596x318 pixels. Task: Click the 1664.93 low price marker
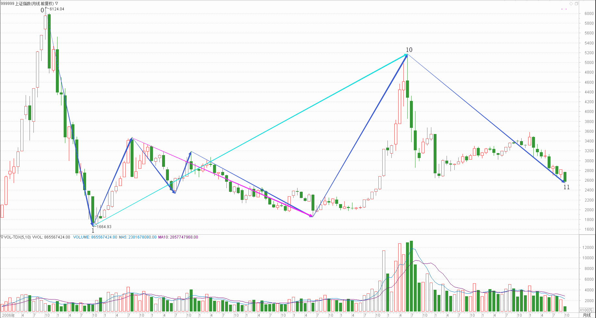click(104, 227)
